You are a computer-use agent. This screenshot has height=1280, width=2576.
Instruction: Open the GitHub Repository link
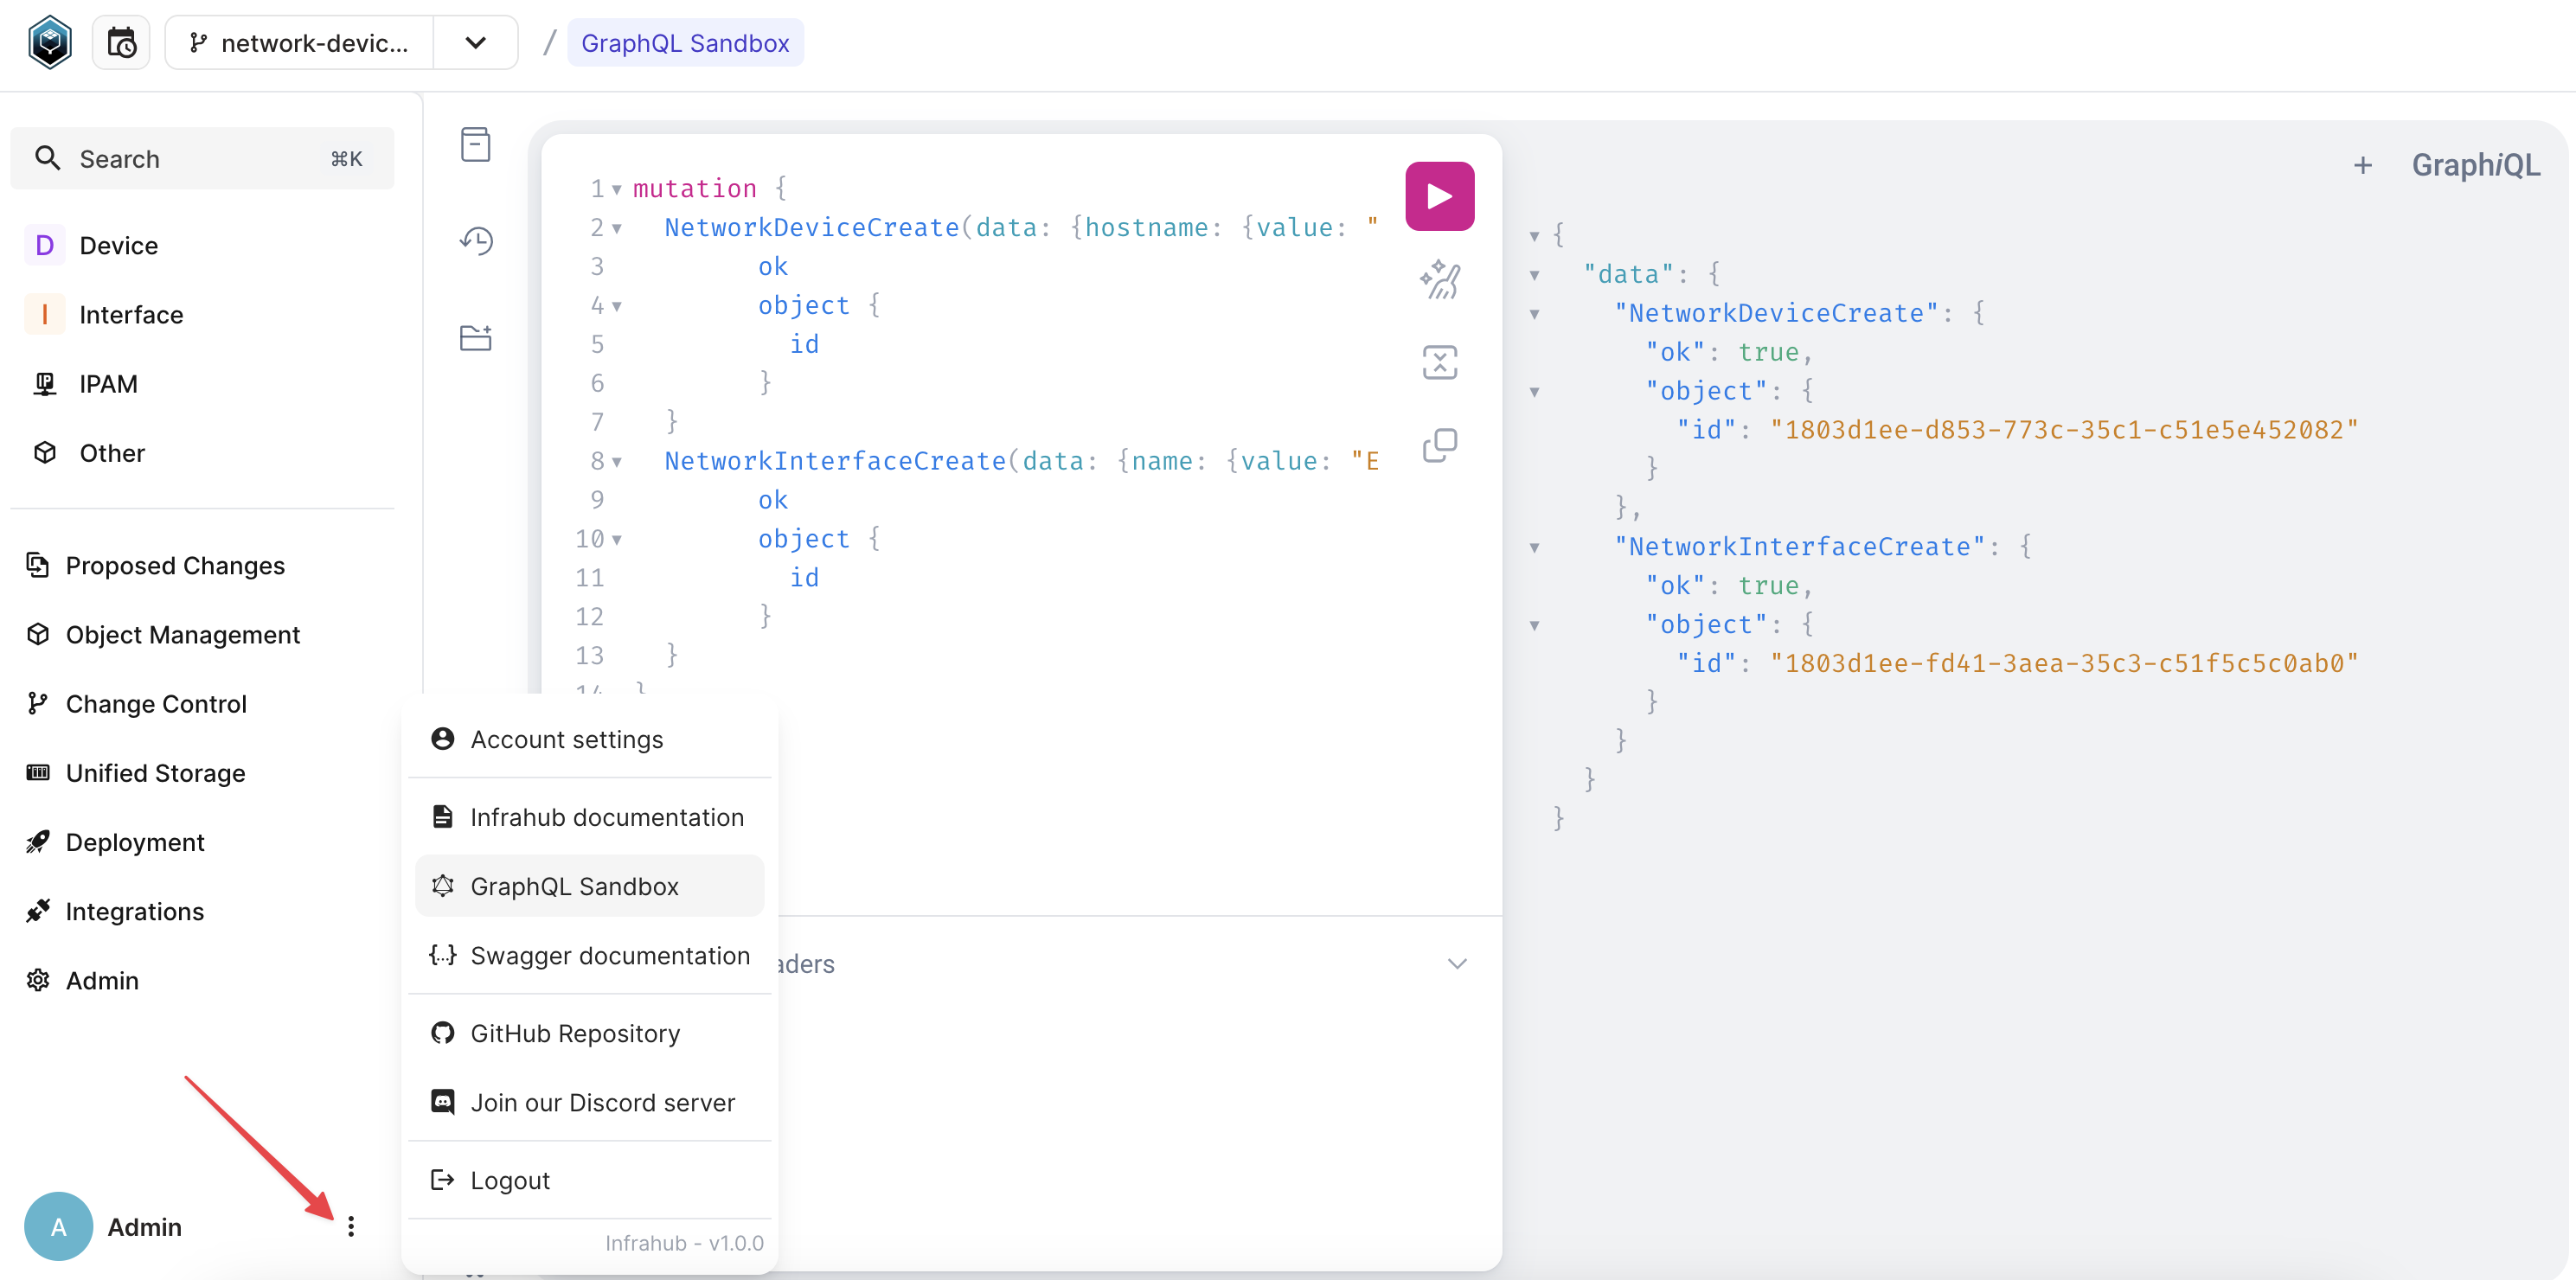575,1033
